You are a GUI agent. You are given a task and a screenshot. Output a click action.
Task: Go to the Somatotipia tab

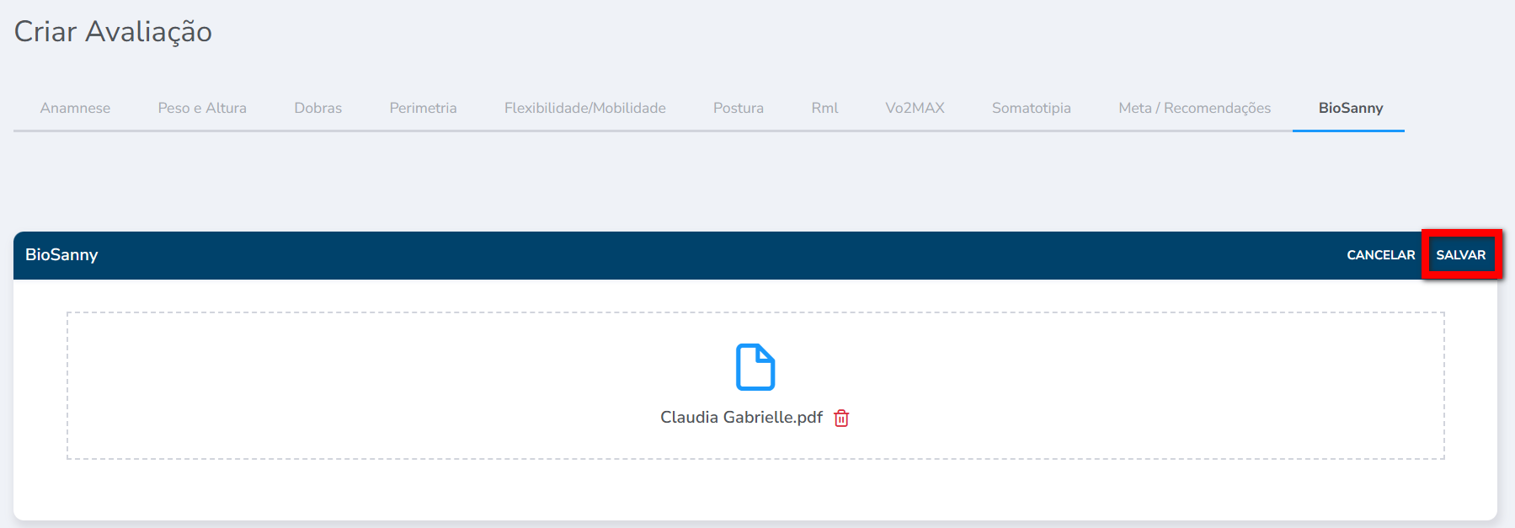pos(1031,108)
